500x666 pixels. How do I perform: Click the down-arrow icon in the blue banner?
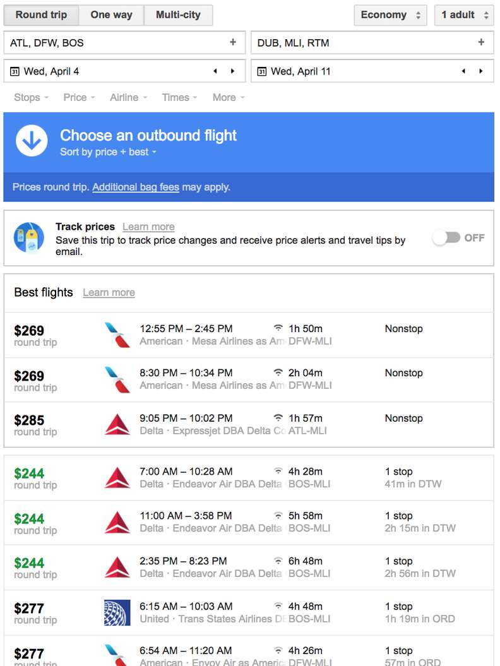[x=32, y=141]
